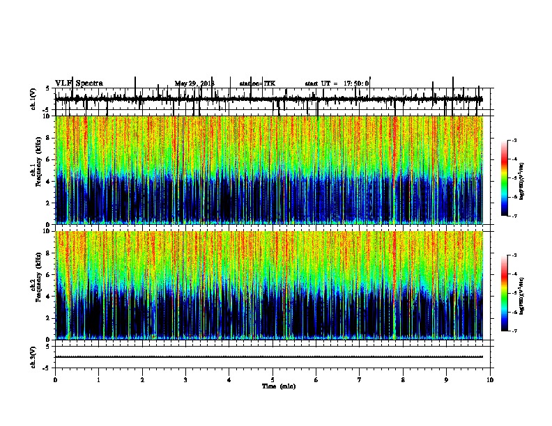The height and width of the screenshot is (426, 552).
Task: Click the "2" kHz tick on ch.1 frequency axis
Action: (x=49, y=203)
